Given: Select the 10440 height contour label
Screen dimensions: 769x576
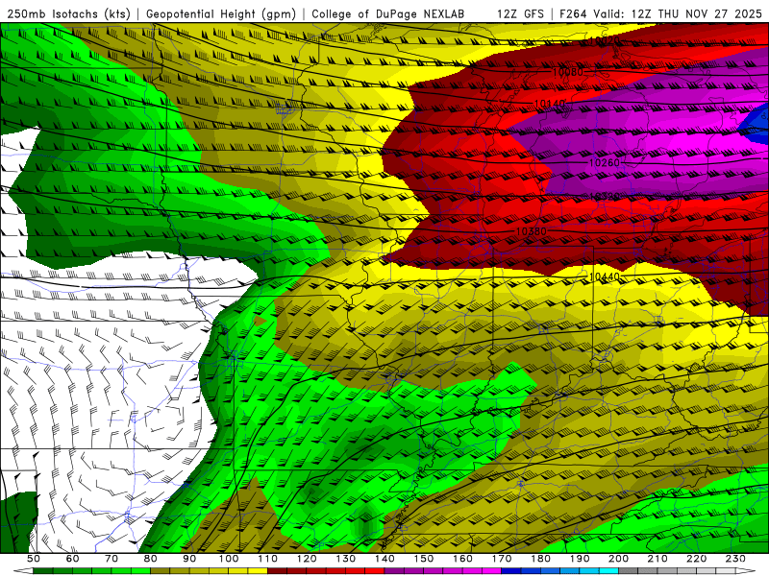Looking at the screenshot, I should 605,276.
